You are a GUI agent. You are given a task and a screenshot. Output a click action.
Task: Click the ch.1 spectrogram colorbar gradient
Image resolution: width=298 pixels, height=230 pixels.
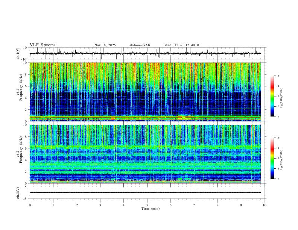(272, 96)
